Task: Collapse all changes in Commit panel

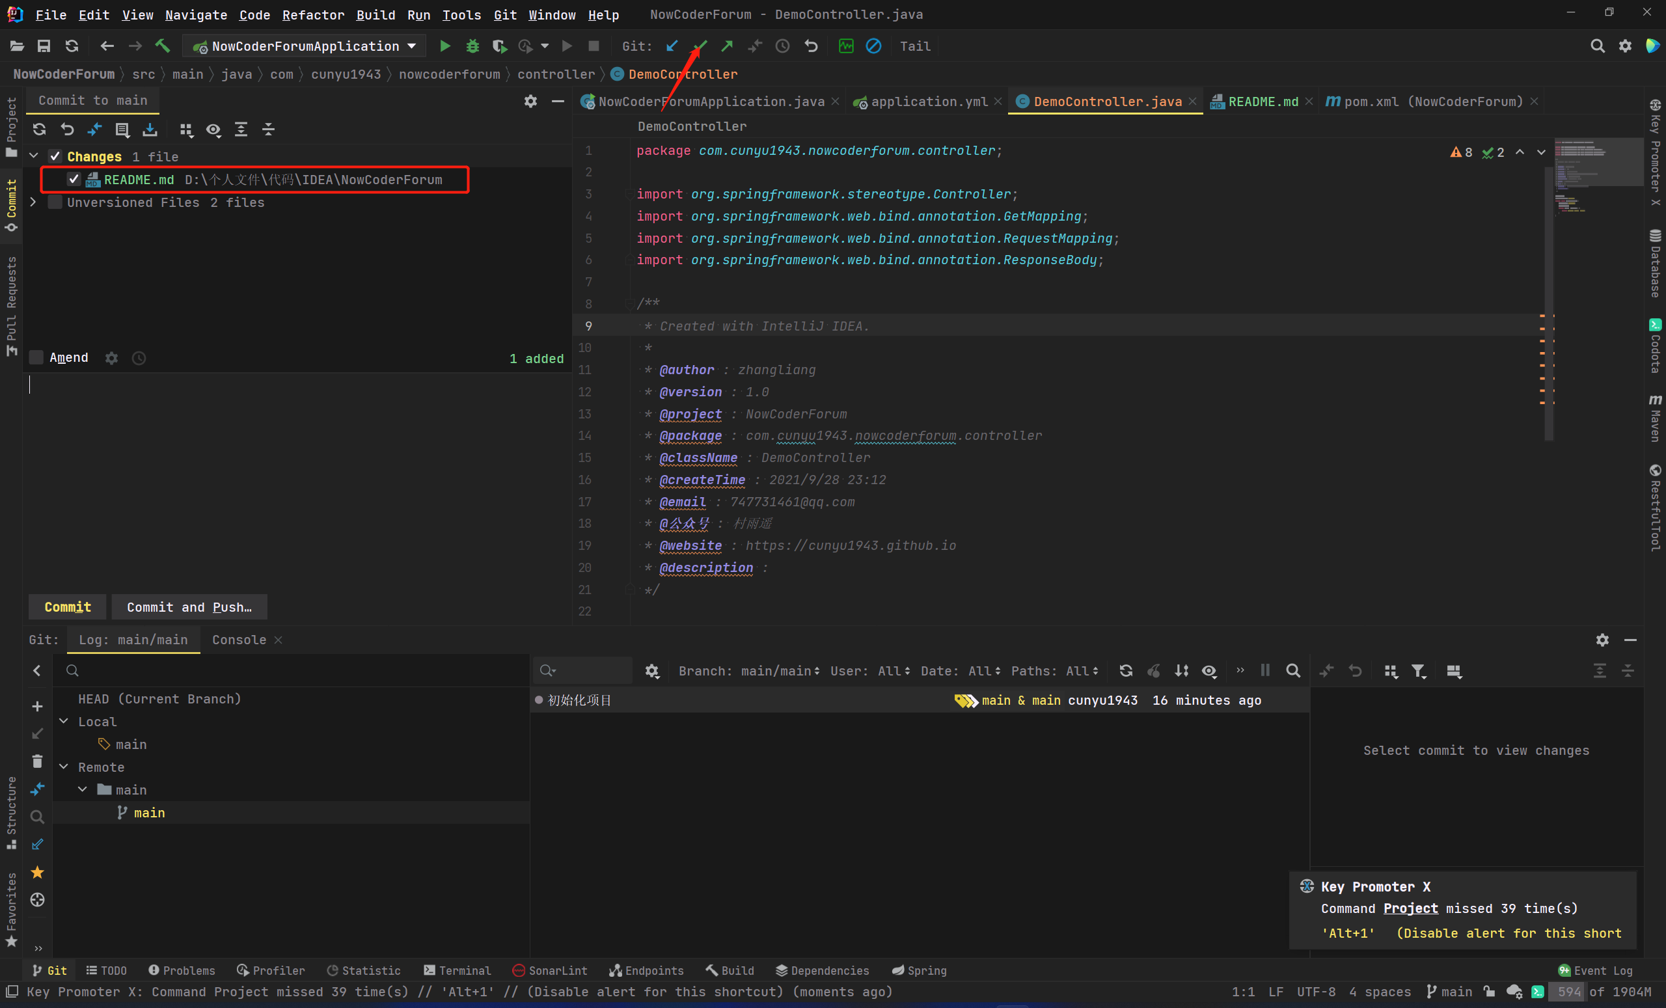Action: pyautogui.click(x=268, y=129)
